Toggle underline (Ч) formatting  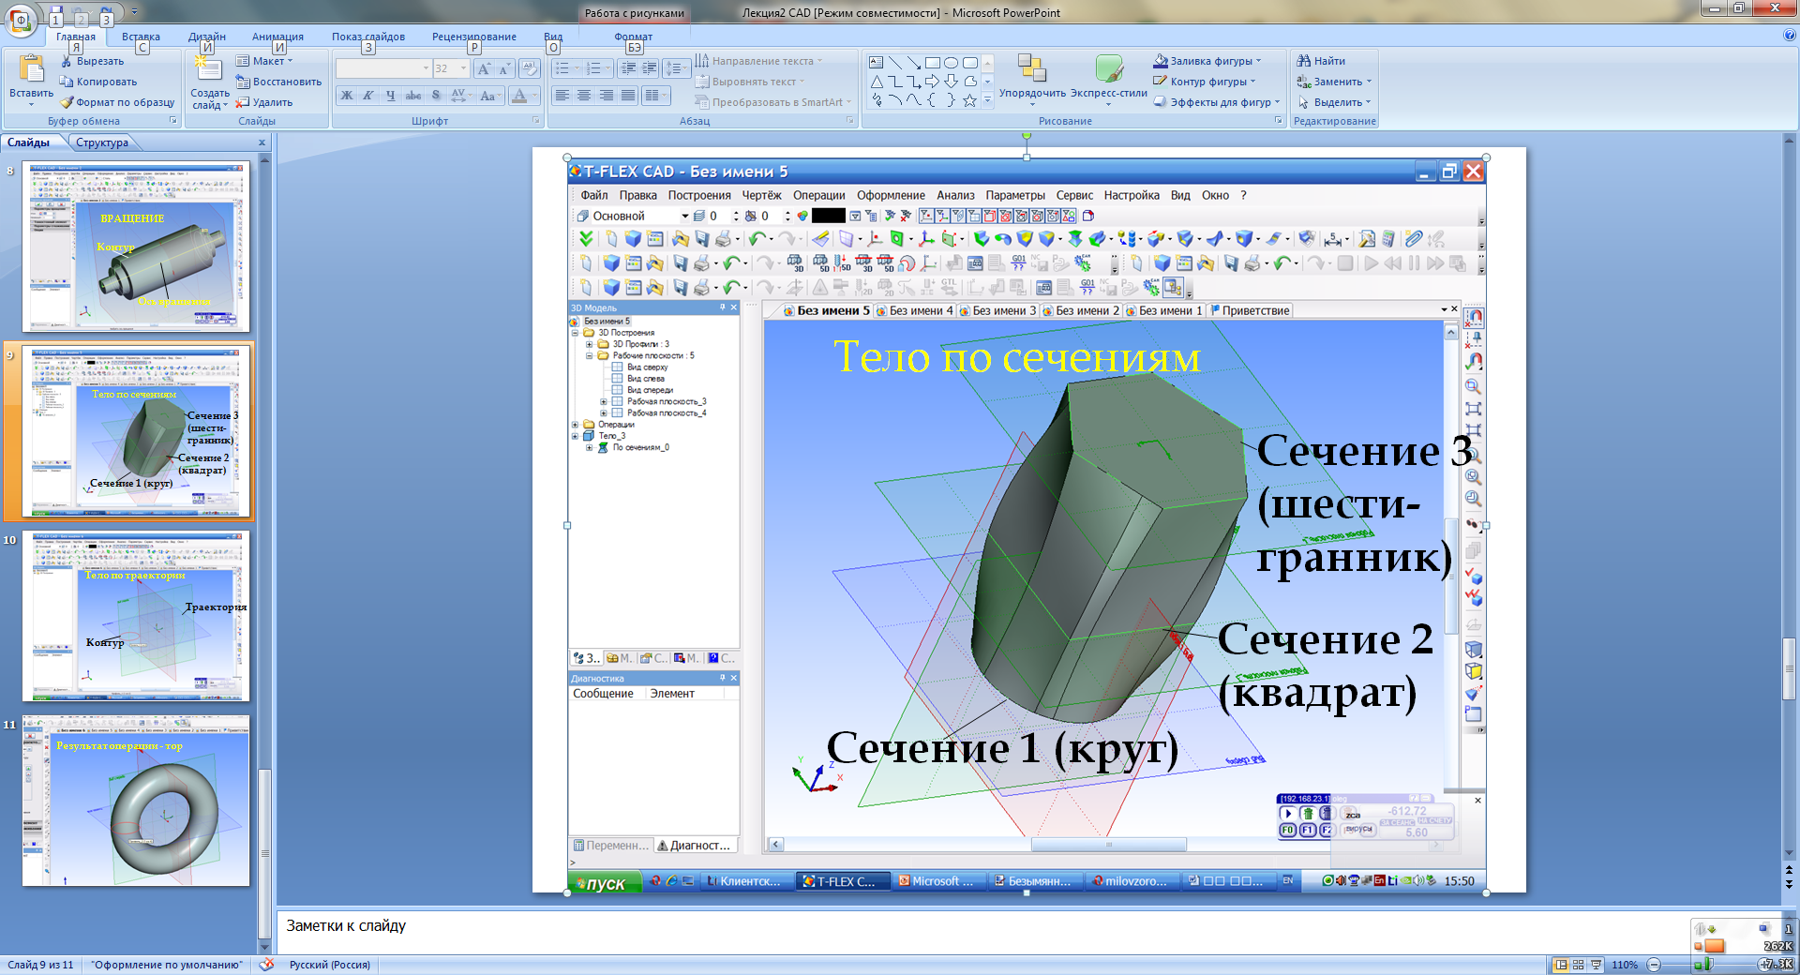click(391, 96)
